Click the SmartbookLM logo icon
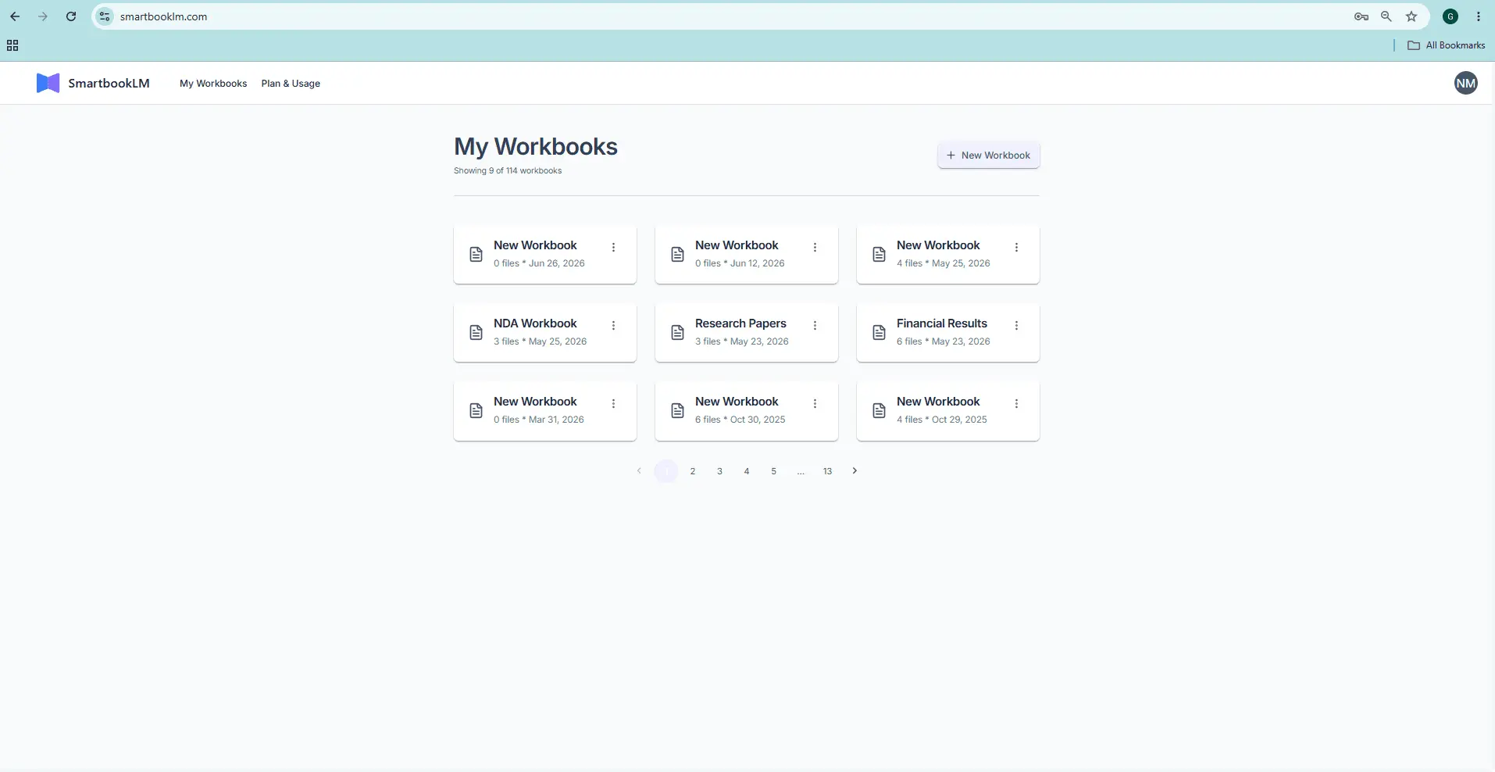Image resolution: width=1495 pixels, height=772 pixels. click(x=48, y=83)
